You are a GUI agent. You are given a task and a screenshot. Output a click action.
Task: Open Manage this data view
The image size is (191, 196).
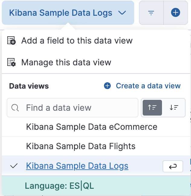tap(66, 63)
